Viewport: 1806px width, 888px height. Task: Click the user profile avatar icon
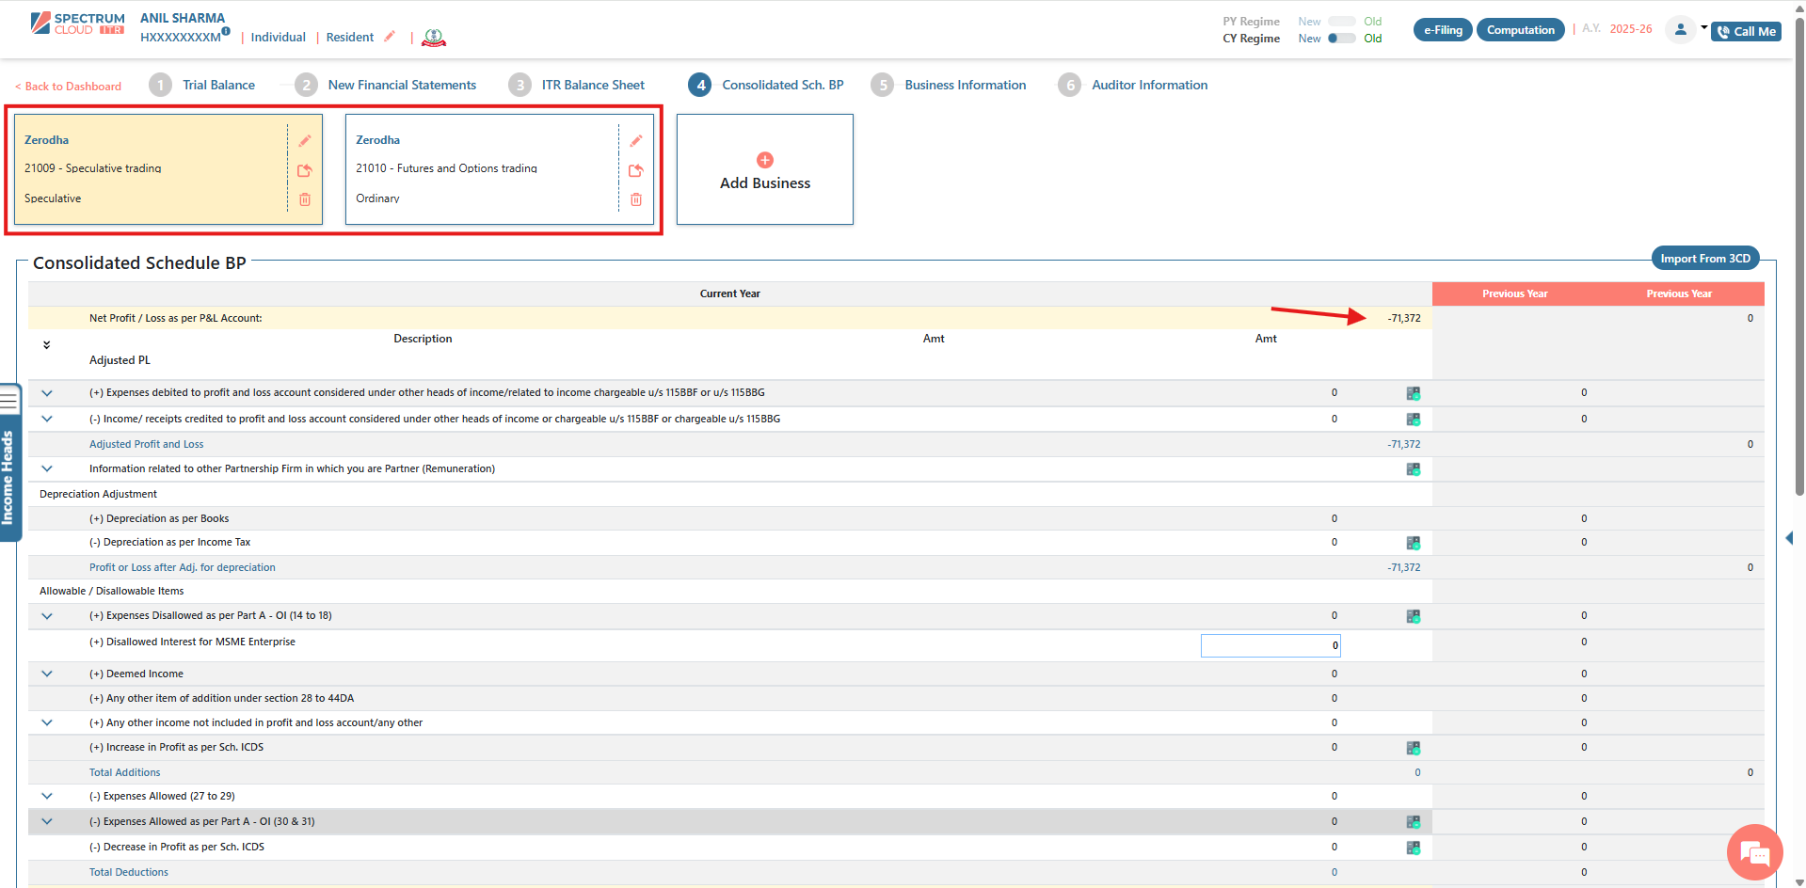(x=1680, y=30)
